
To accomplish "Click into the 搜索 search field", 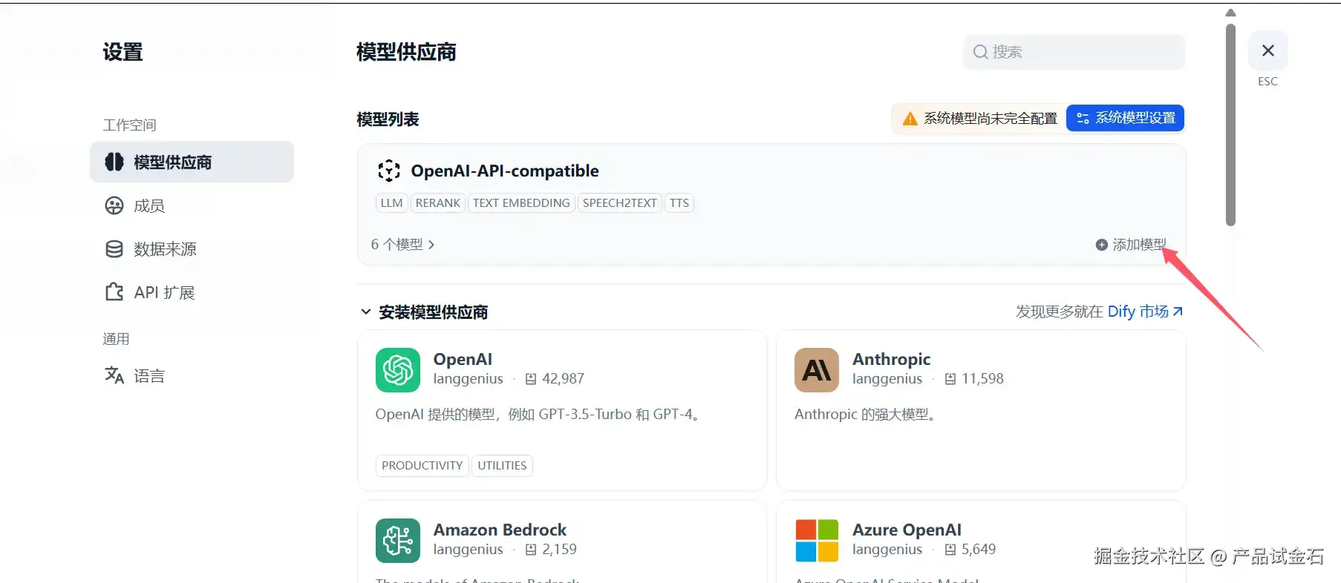I will point(1074,52).
